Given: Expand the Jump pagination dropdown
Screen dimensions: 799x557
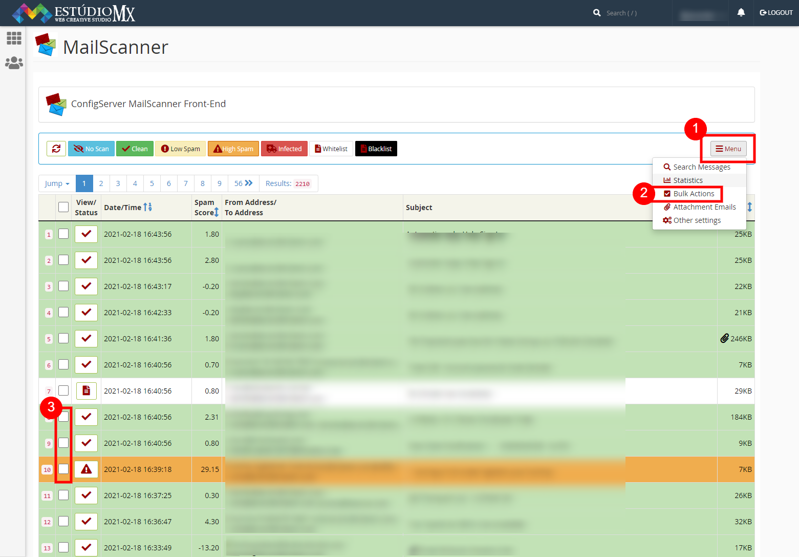Looking at the screenshot, I should pyautogui.click(x=57, y=183).
